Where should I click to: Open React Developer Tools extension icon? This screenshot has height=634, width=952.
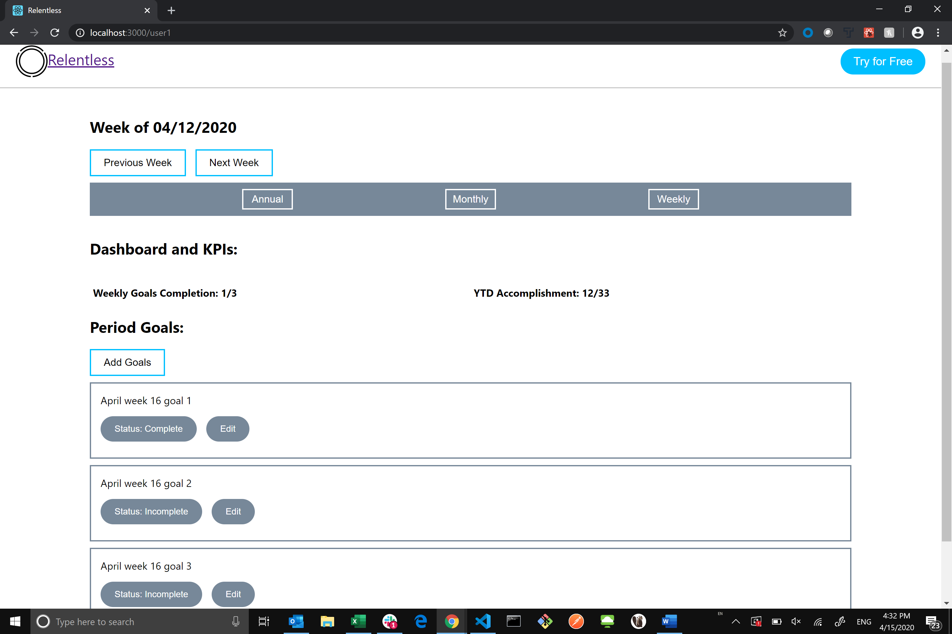[869, 33]
